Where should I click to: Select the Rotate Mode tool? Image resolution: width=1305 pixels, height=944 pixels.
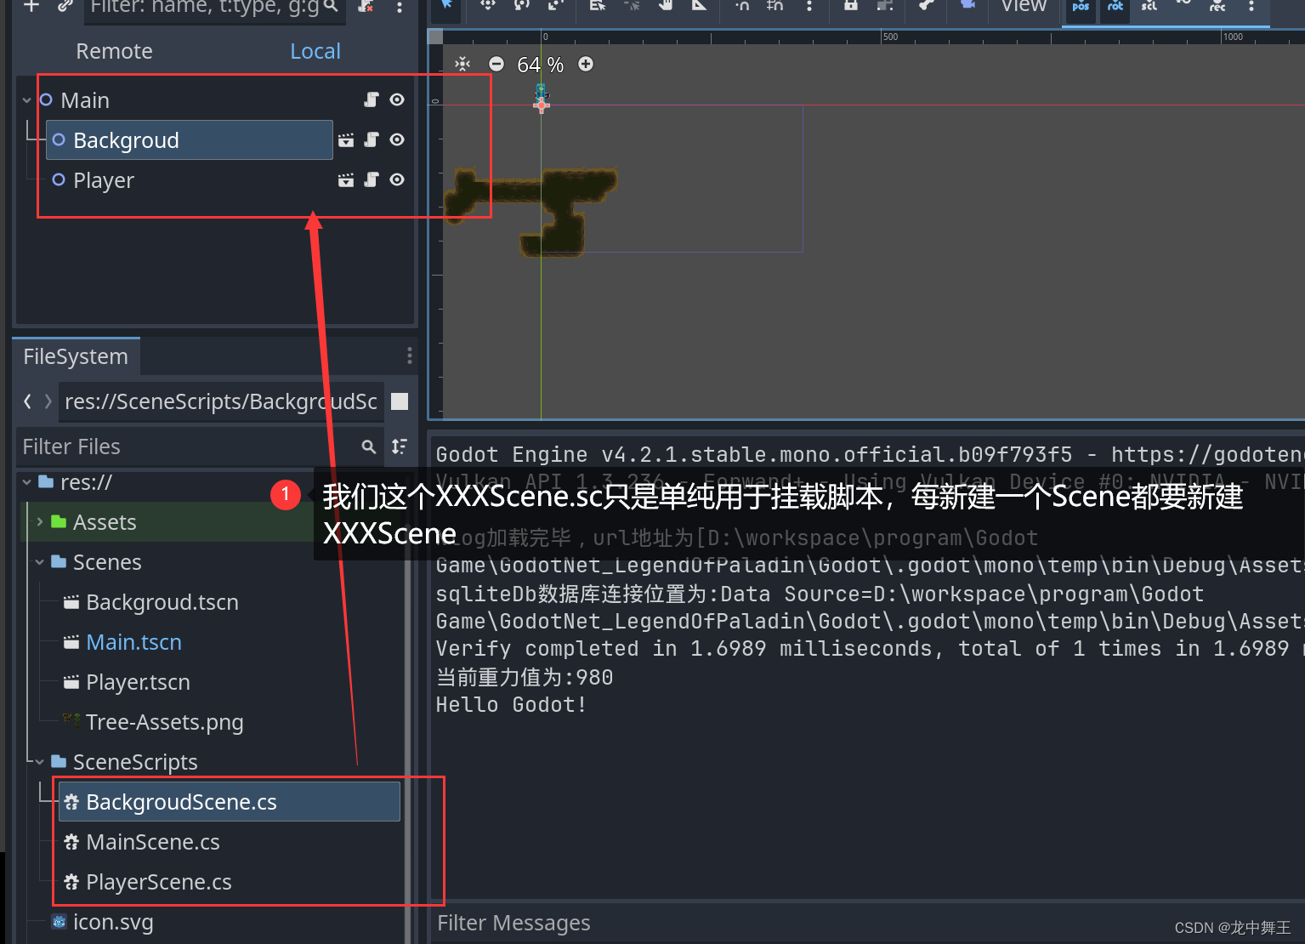click(522, 5)
